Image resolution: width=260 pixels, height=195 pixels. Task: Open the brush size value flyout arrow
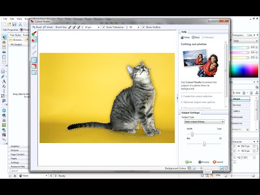pos(99,27)
